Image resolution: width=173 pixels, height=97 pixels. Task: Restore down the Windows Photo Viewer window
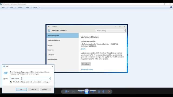tap(165, 4)
